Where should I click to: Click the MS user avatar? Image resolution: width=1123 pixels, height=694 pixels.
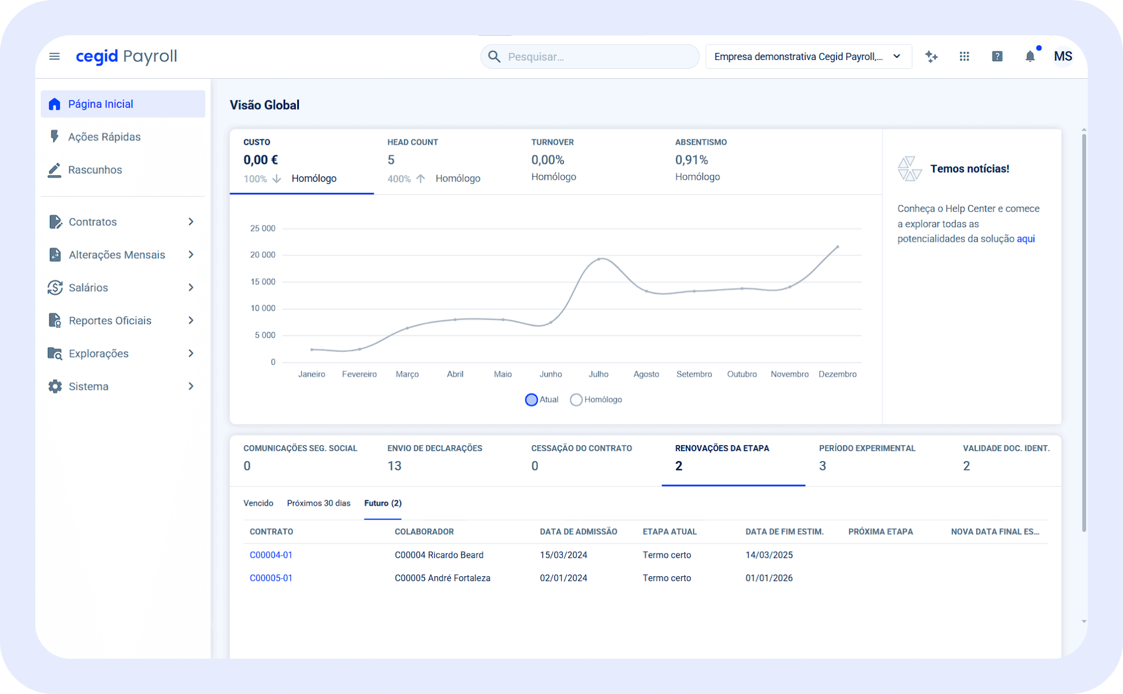click(1062, 56)
